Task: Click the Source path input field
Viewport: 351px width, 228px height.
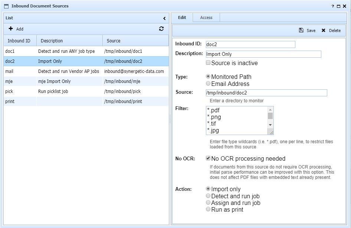Action: (x=266, y=93)
